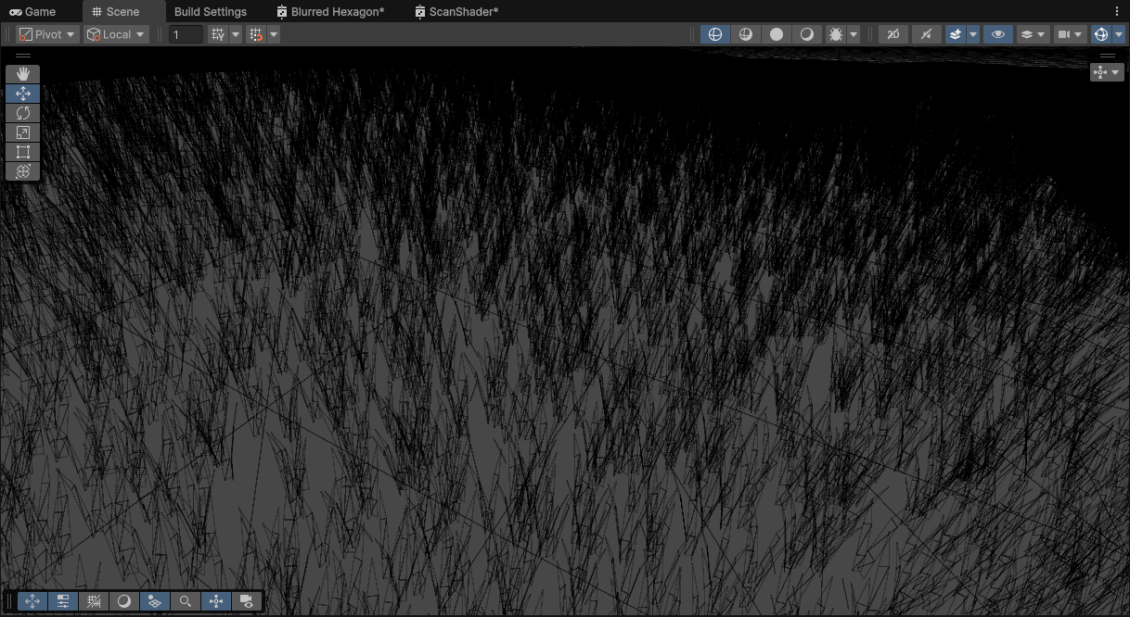Screen dimensions: 1130x617
Task: Open the ScanShader* tab
Action: 456,12
